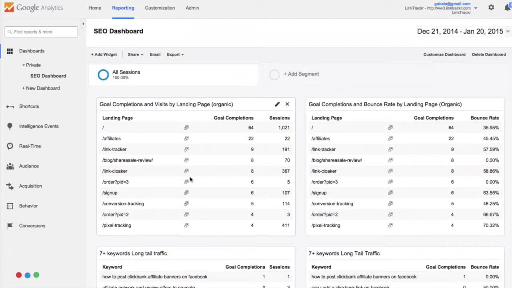This screenshot has width=512, height=288.
Task: Switch to the Reporting tab
Action: pos(123,8)
